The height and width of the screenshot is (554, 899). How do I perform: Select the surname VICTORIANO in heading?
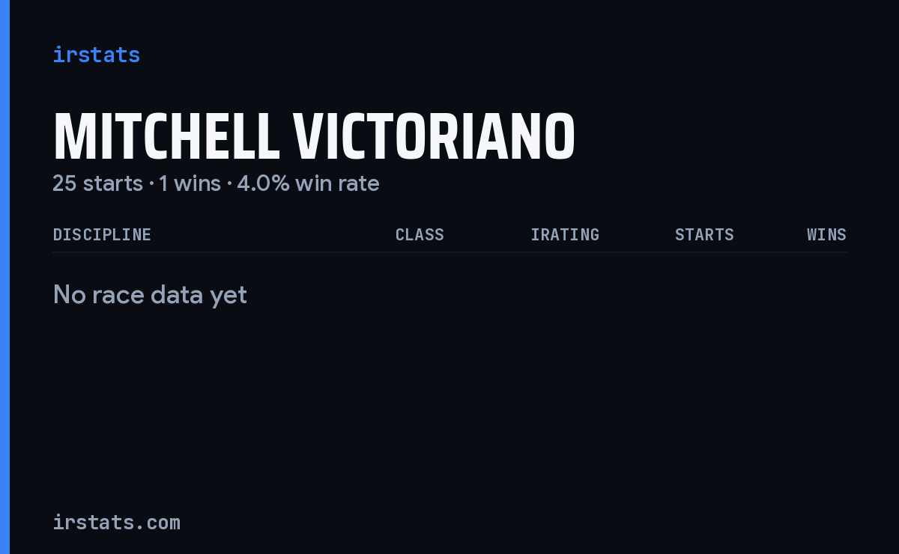click(x=435, y=138)
